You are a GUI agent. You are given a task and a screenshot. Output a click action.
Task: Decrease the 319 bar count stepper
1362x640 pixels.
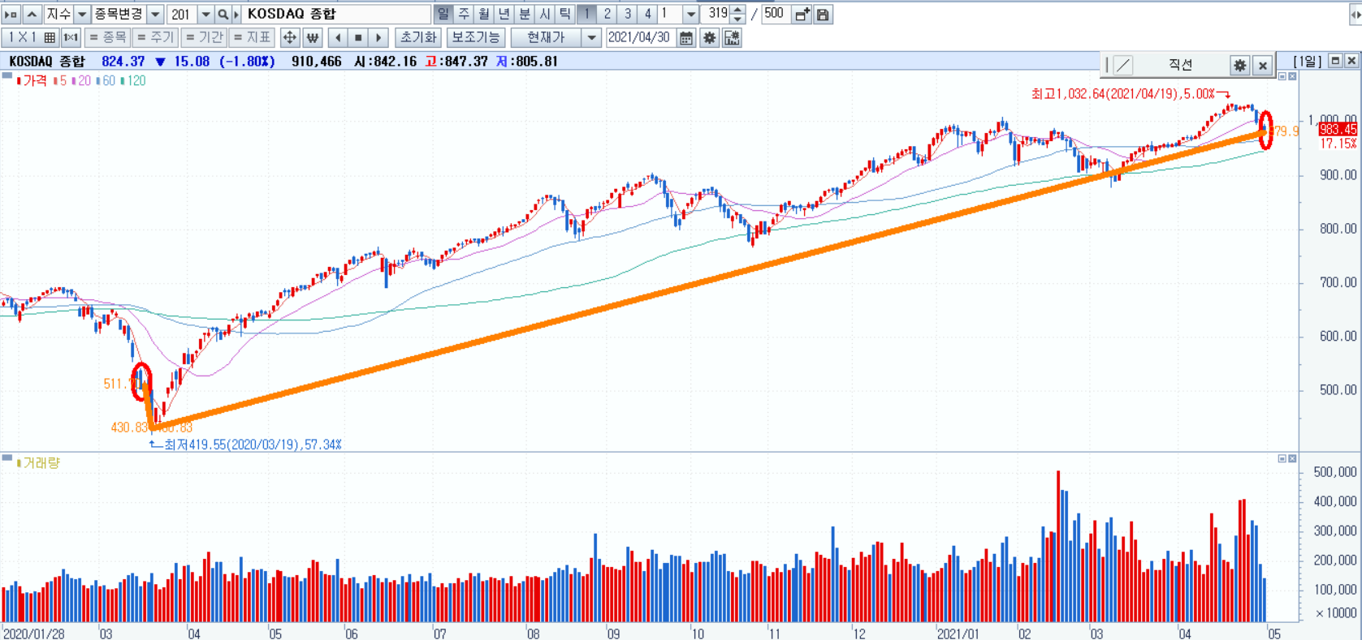[x=737, y=19]
